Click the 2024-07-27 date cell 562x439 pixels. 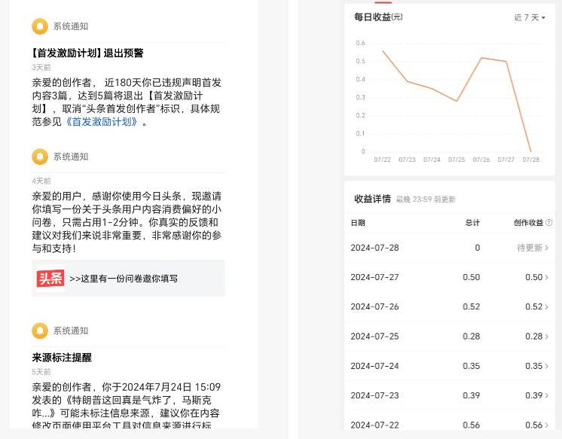pyautogui.click(x=374, y=277)
